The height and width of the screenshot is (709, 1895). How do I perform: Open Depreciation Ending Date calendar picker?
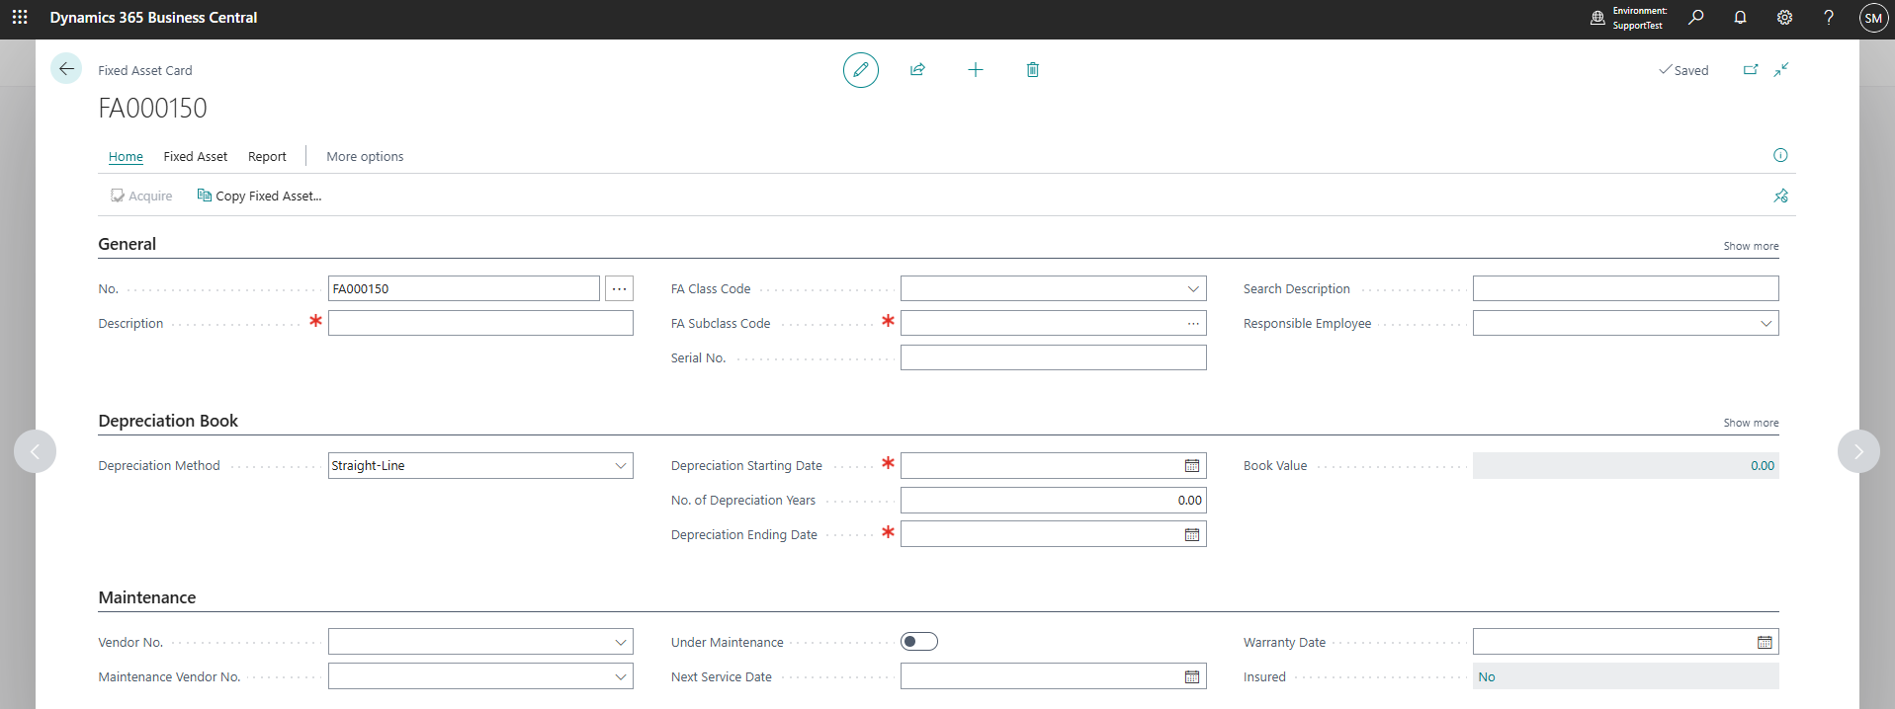1192,535
